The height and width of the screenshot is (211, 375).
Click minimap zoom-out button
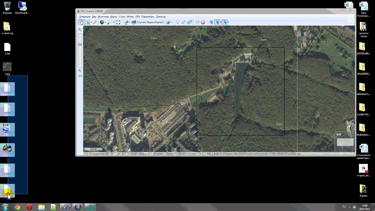340,135
